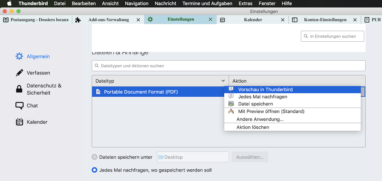Switch to Add-ons-Verwaltung tab
This screenshot has height=181, width=382.
[109, 20]
